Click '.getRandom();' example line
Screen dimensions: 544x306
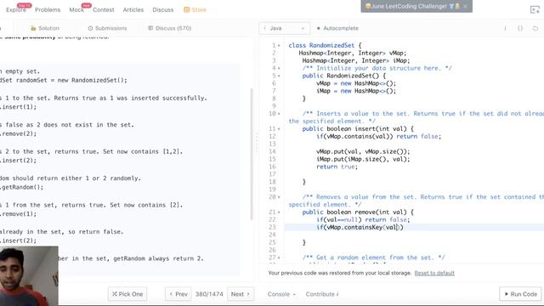(22, 187)
